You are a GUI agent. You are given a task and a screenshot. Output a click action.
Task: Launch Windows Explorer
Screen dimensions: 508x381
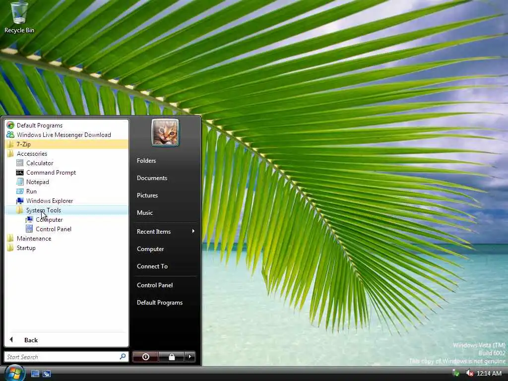click(x=66, y=200)
